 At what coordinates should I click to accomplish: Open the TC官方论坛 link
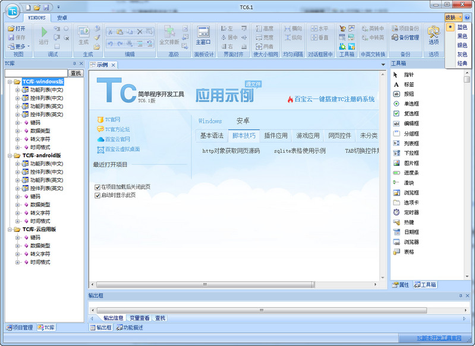point(117,129)
